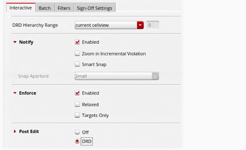Expand the Post Edit section
Screen dimensions: 246x150
tap(15, 131)
